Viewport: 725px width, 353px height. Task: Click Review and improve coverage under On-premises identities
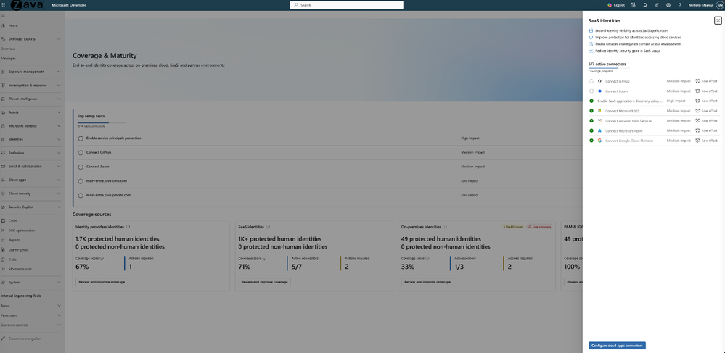427,282
